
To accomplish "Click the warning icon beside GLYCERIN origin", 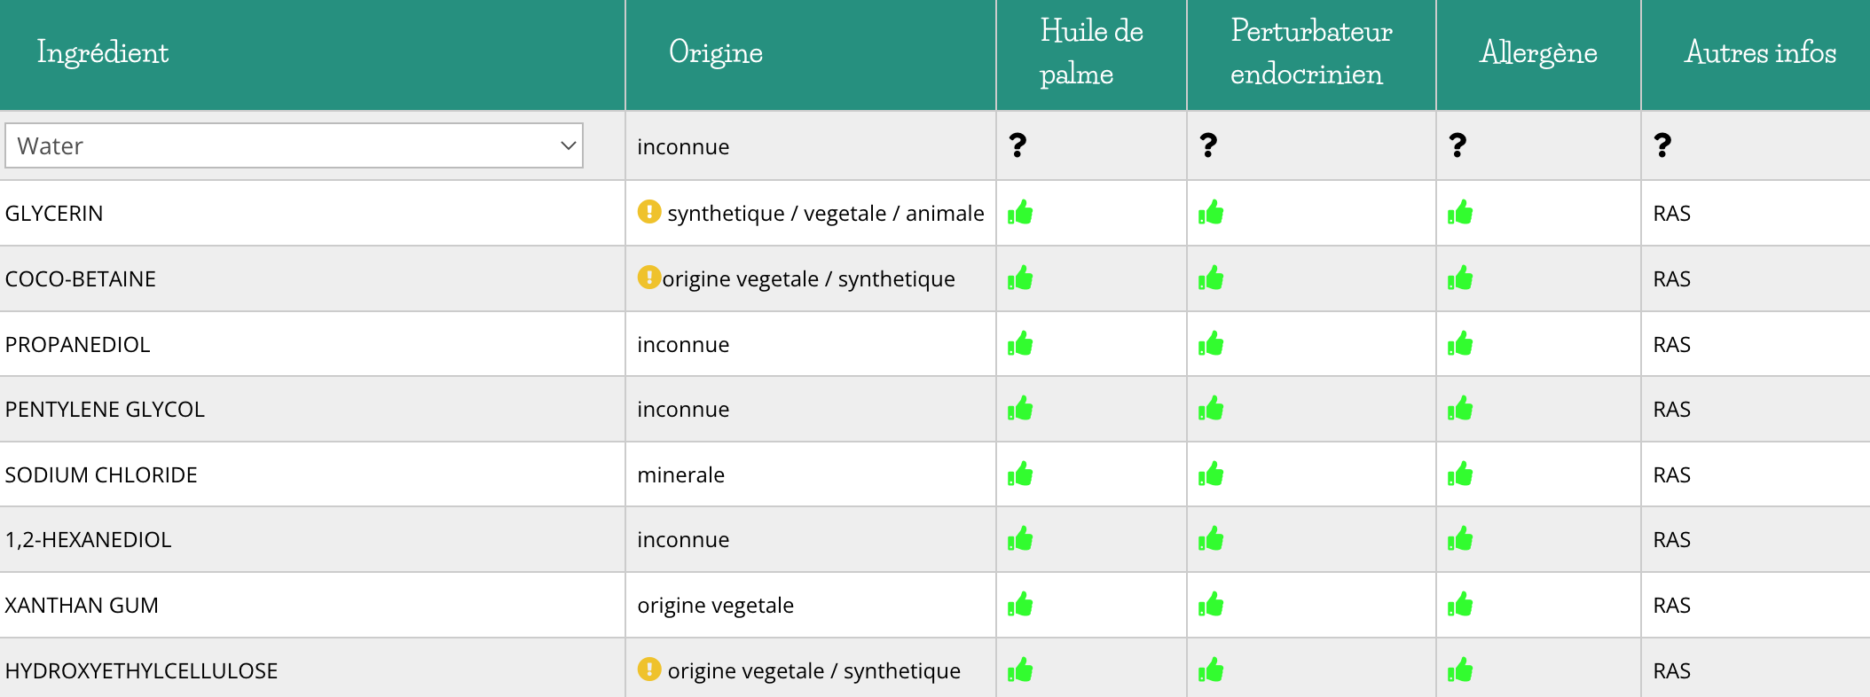I will click(649, 212).
